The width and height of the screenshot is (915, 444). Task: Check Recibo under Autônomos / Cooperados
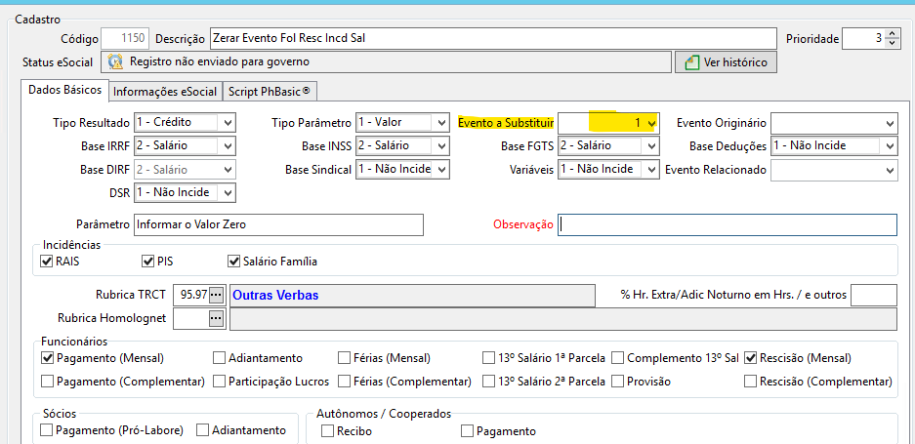(327, 431)
